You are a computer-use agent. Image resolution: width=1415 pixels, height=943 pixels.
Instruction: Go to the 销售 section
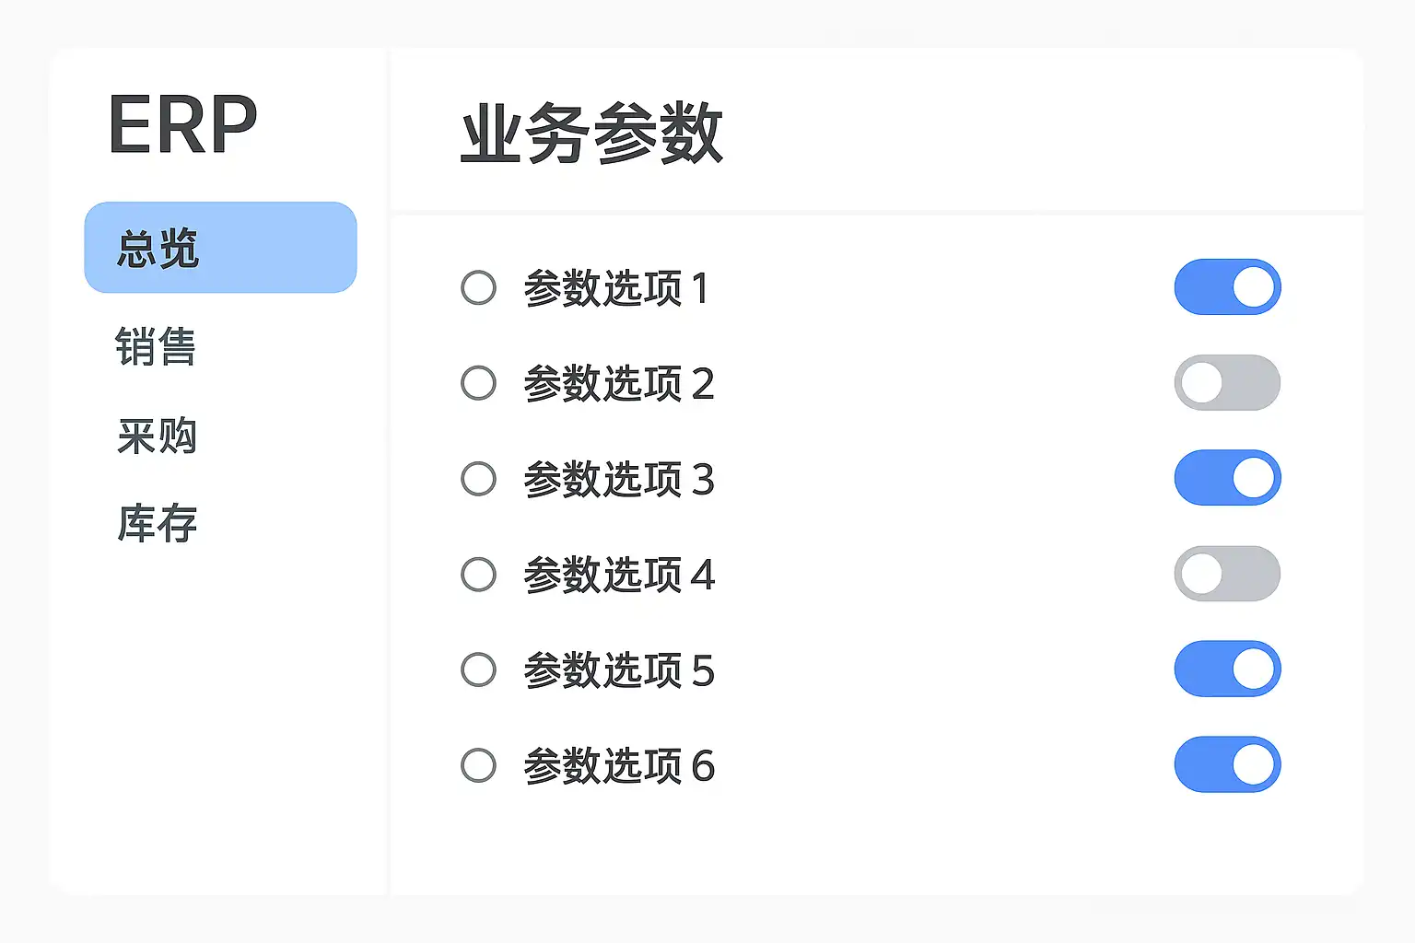156,346
